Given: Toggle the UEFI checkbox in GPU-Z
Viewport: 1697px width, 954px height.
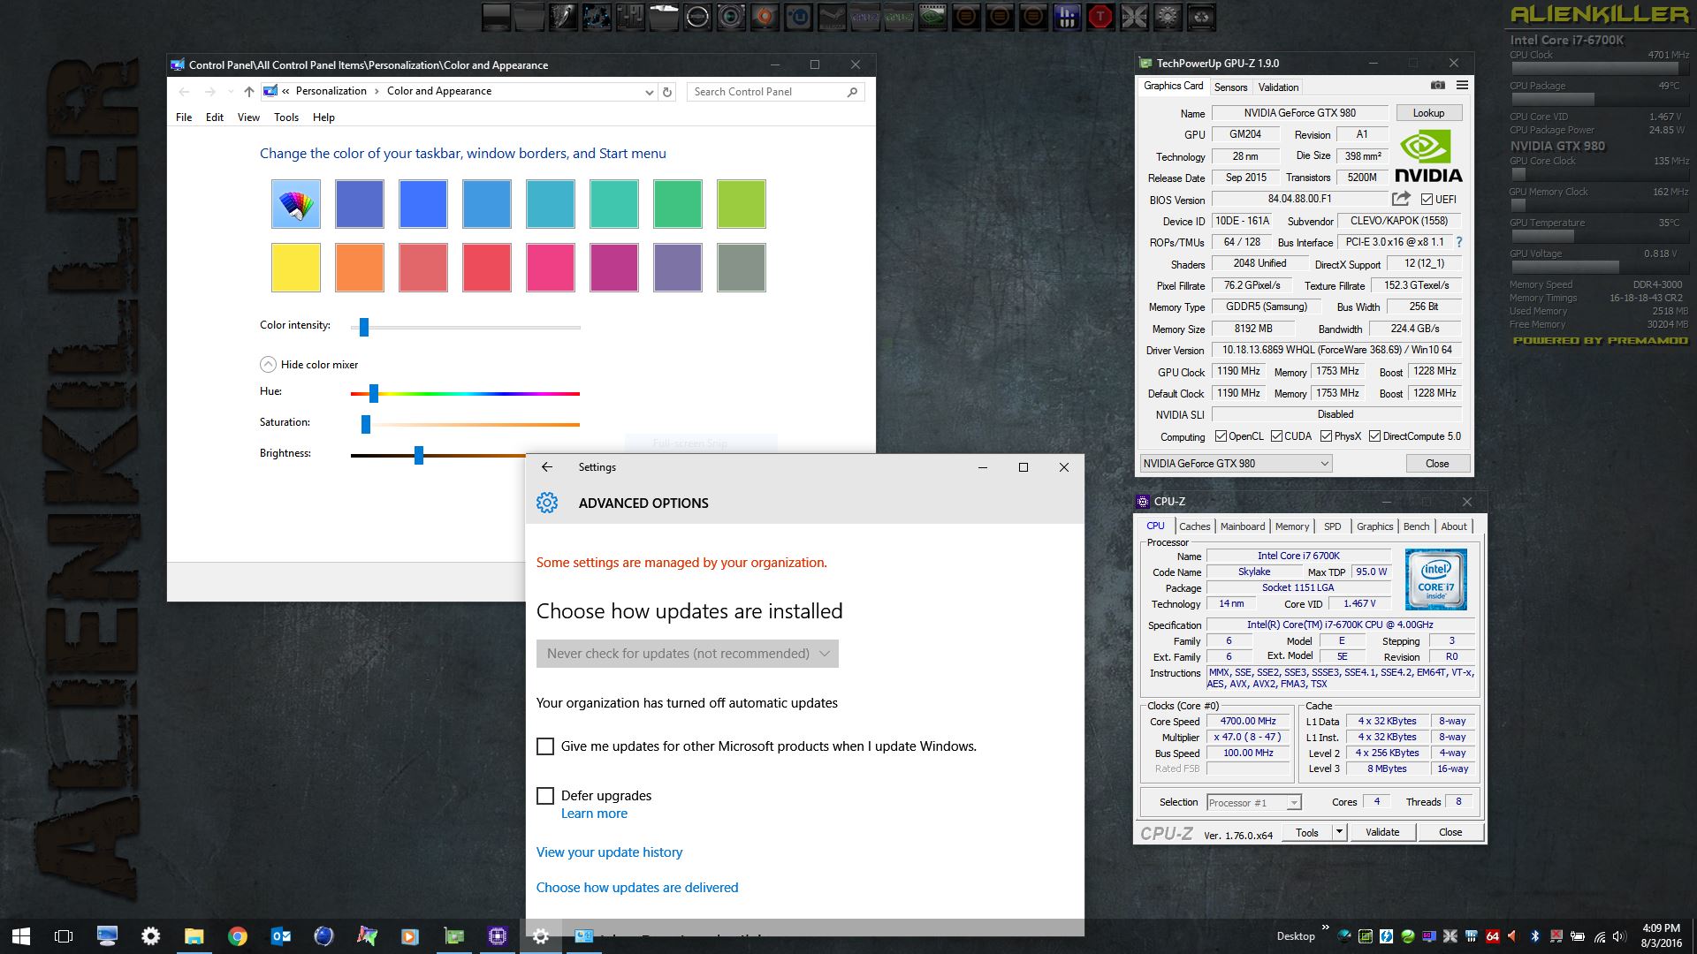Looking at the screenshot, I should click(1427, 200).
